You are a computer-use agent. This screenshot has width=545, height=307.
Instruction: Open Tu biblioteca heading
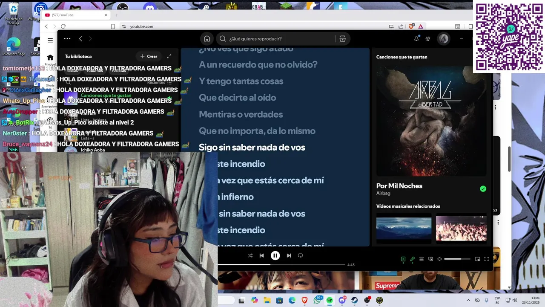point(78,56)
